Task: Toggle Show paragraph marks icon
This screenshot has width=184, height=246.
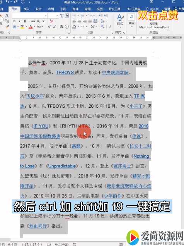Action: [x=110, y=27]
